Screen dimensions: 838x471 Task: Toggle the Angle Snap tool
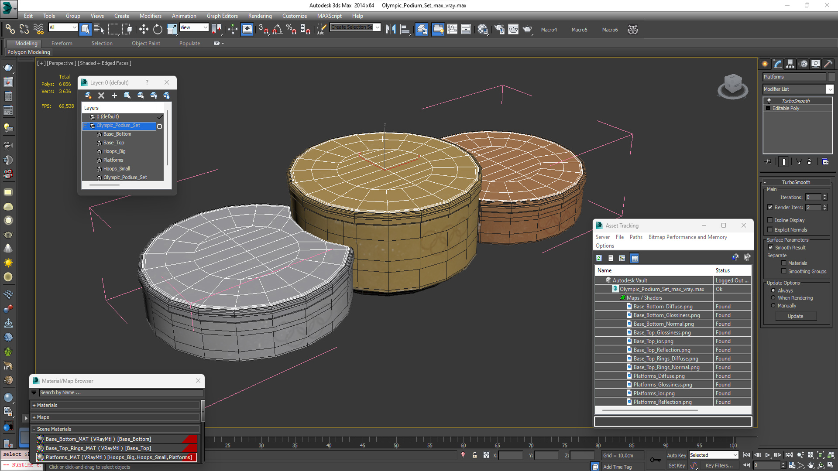coord(278,29)
